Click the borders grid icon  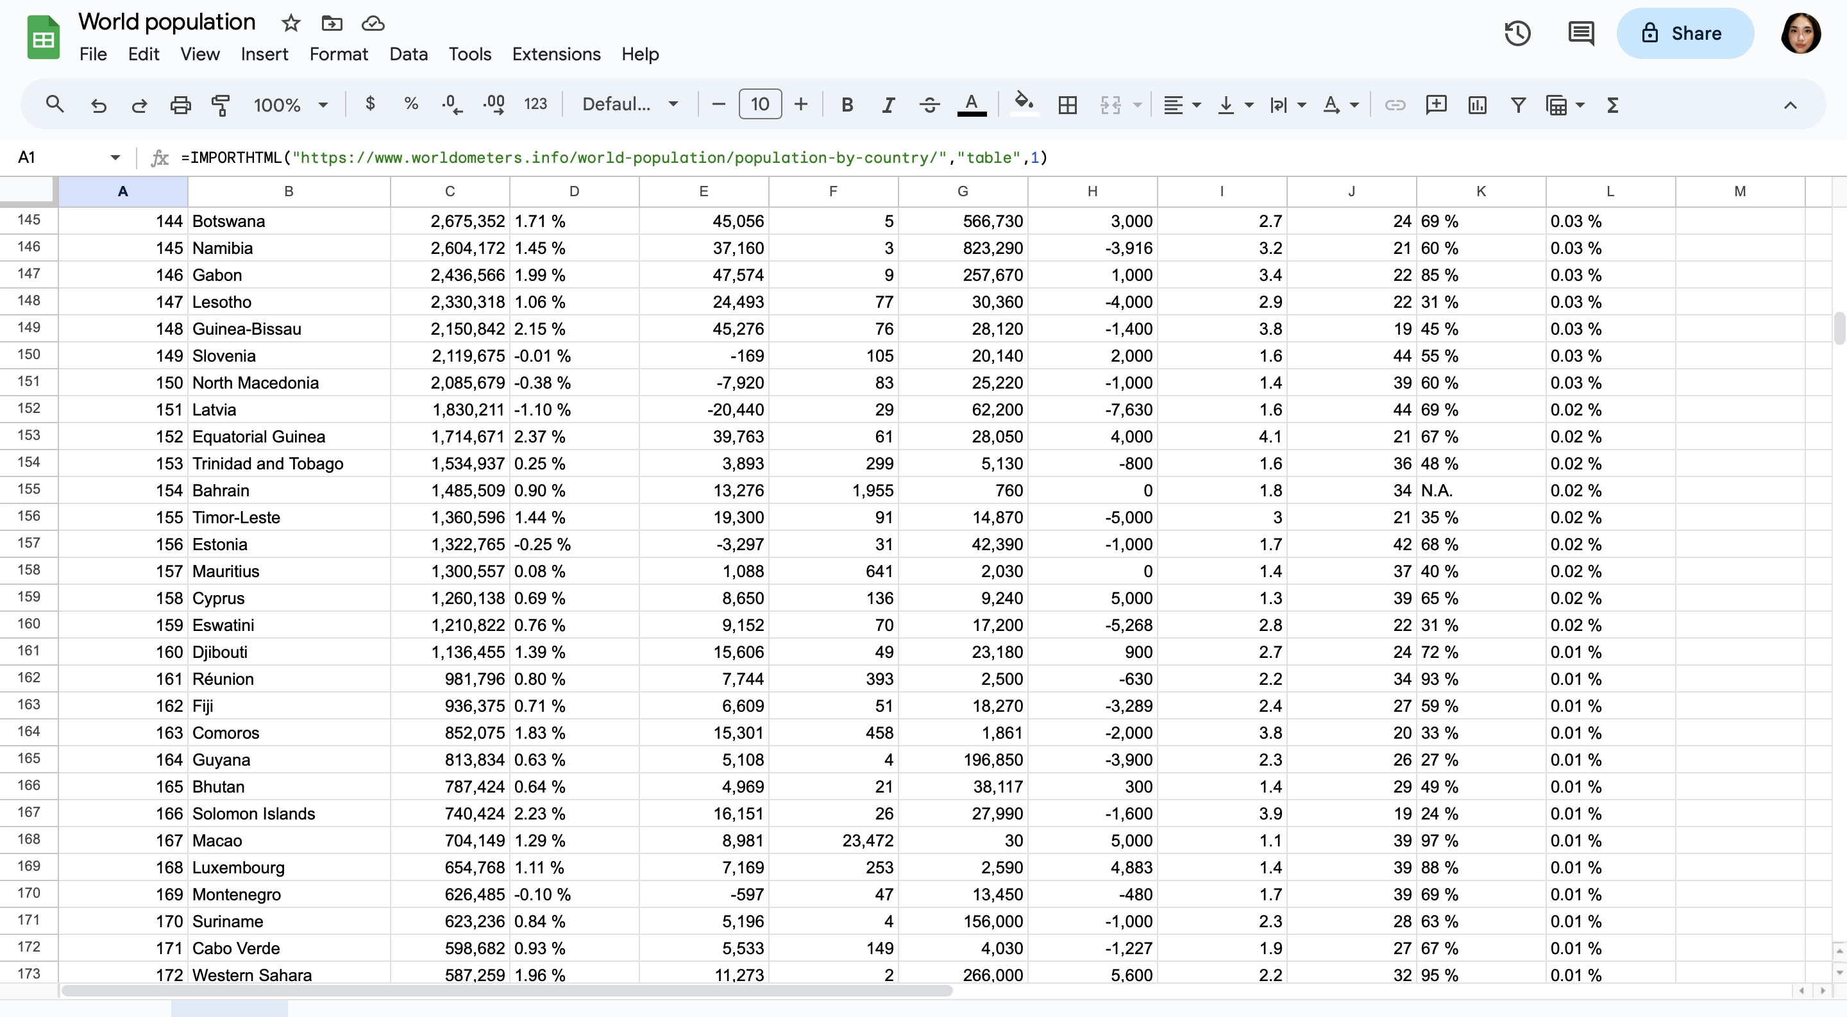tap(1067, 105)
